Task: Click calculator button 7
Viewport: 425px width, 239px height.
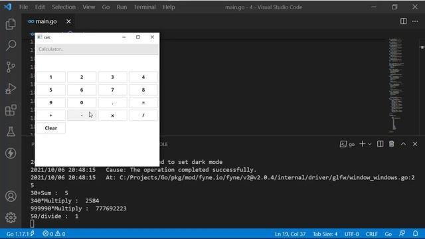Action: 112,90
